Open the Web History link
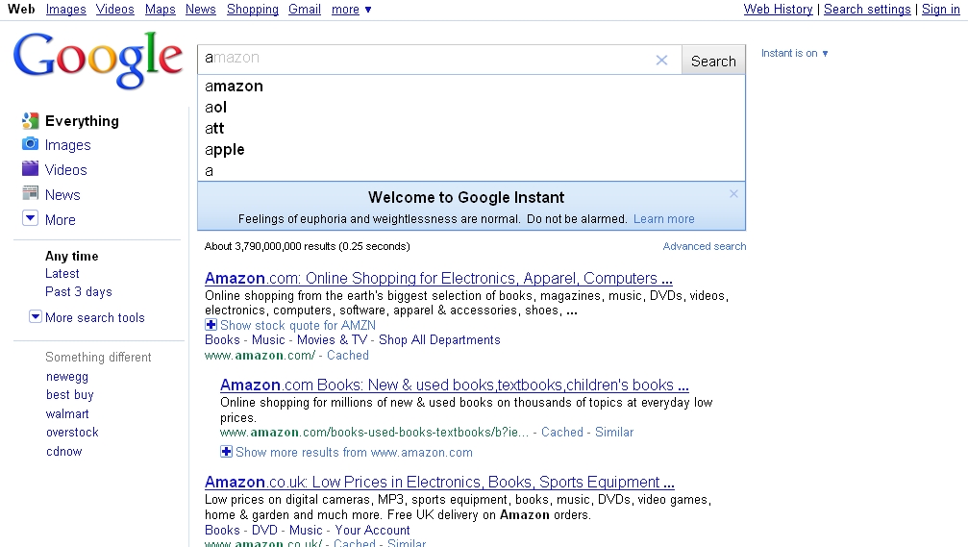 [x=778, y=10]
